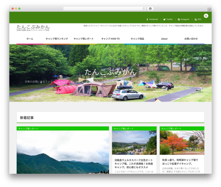Image resolution: width=221 pixels, height=187 pixels.
Task: Click category tag above 知明湖キャンプ場 article
Action: pos(171,129)
